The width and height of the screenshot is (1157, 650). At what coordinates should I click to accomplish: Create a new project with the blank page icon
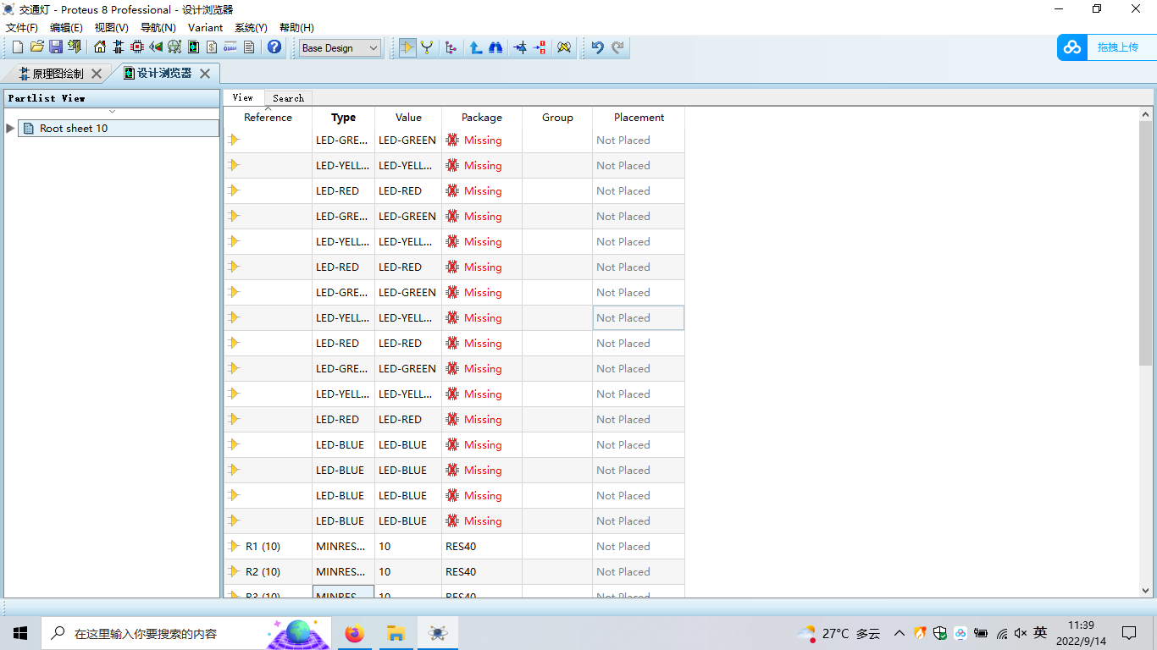[x=17, y=47]
